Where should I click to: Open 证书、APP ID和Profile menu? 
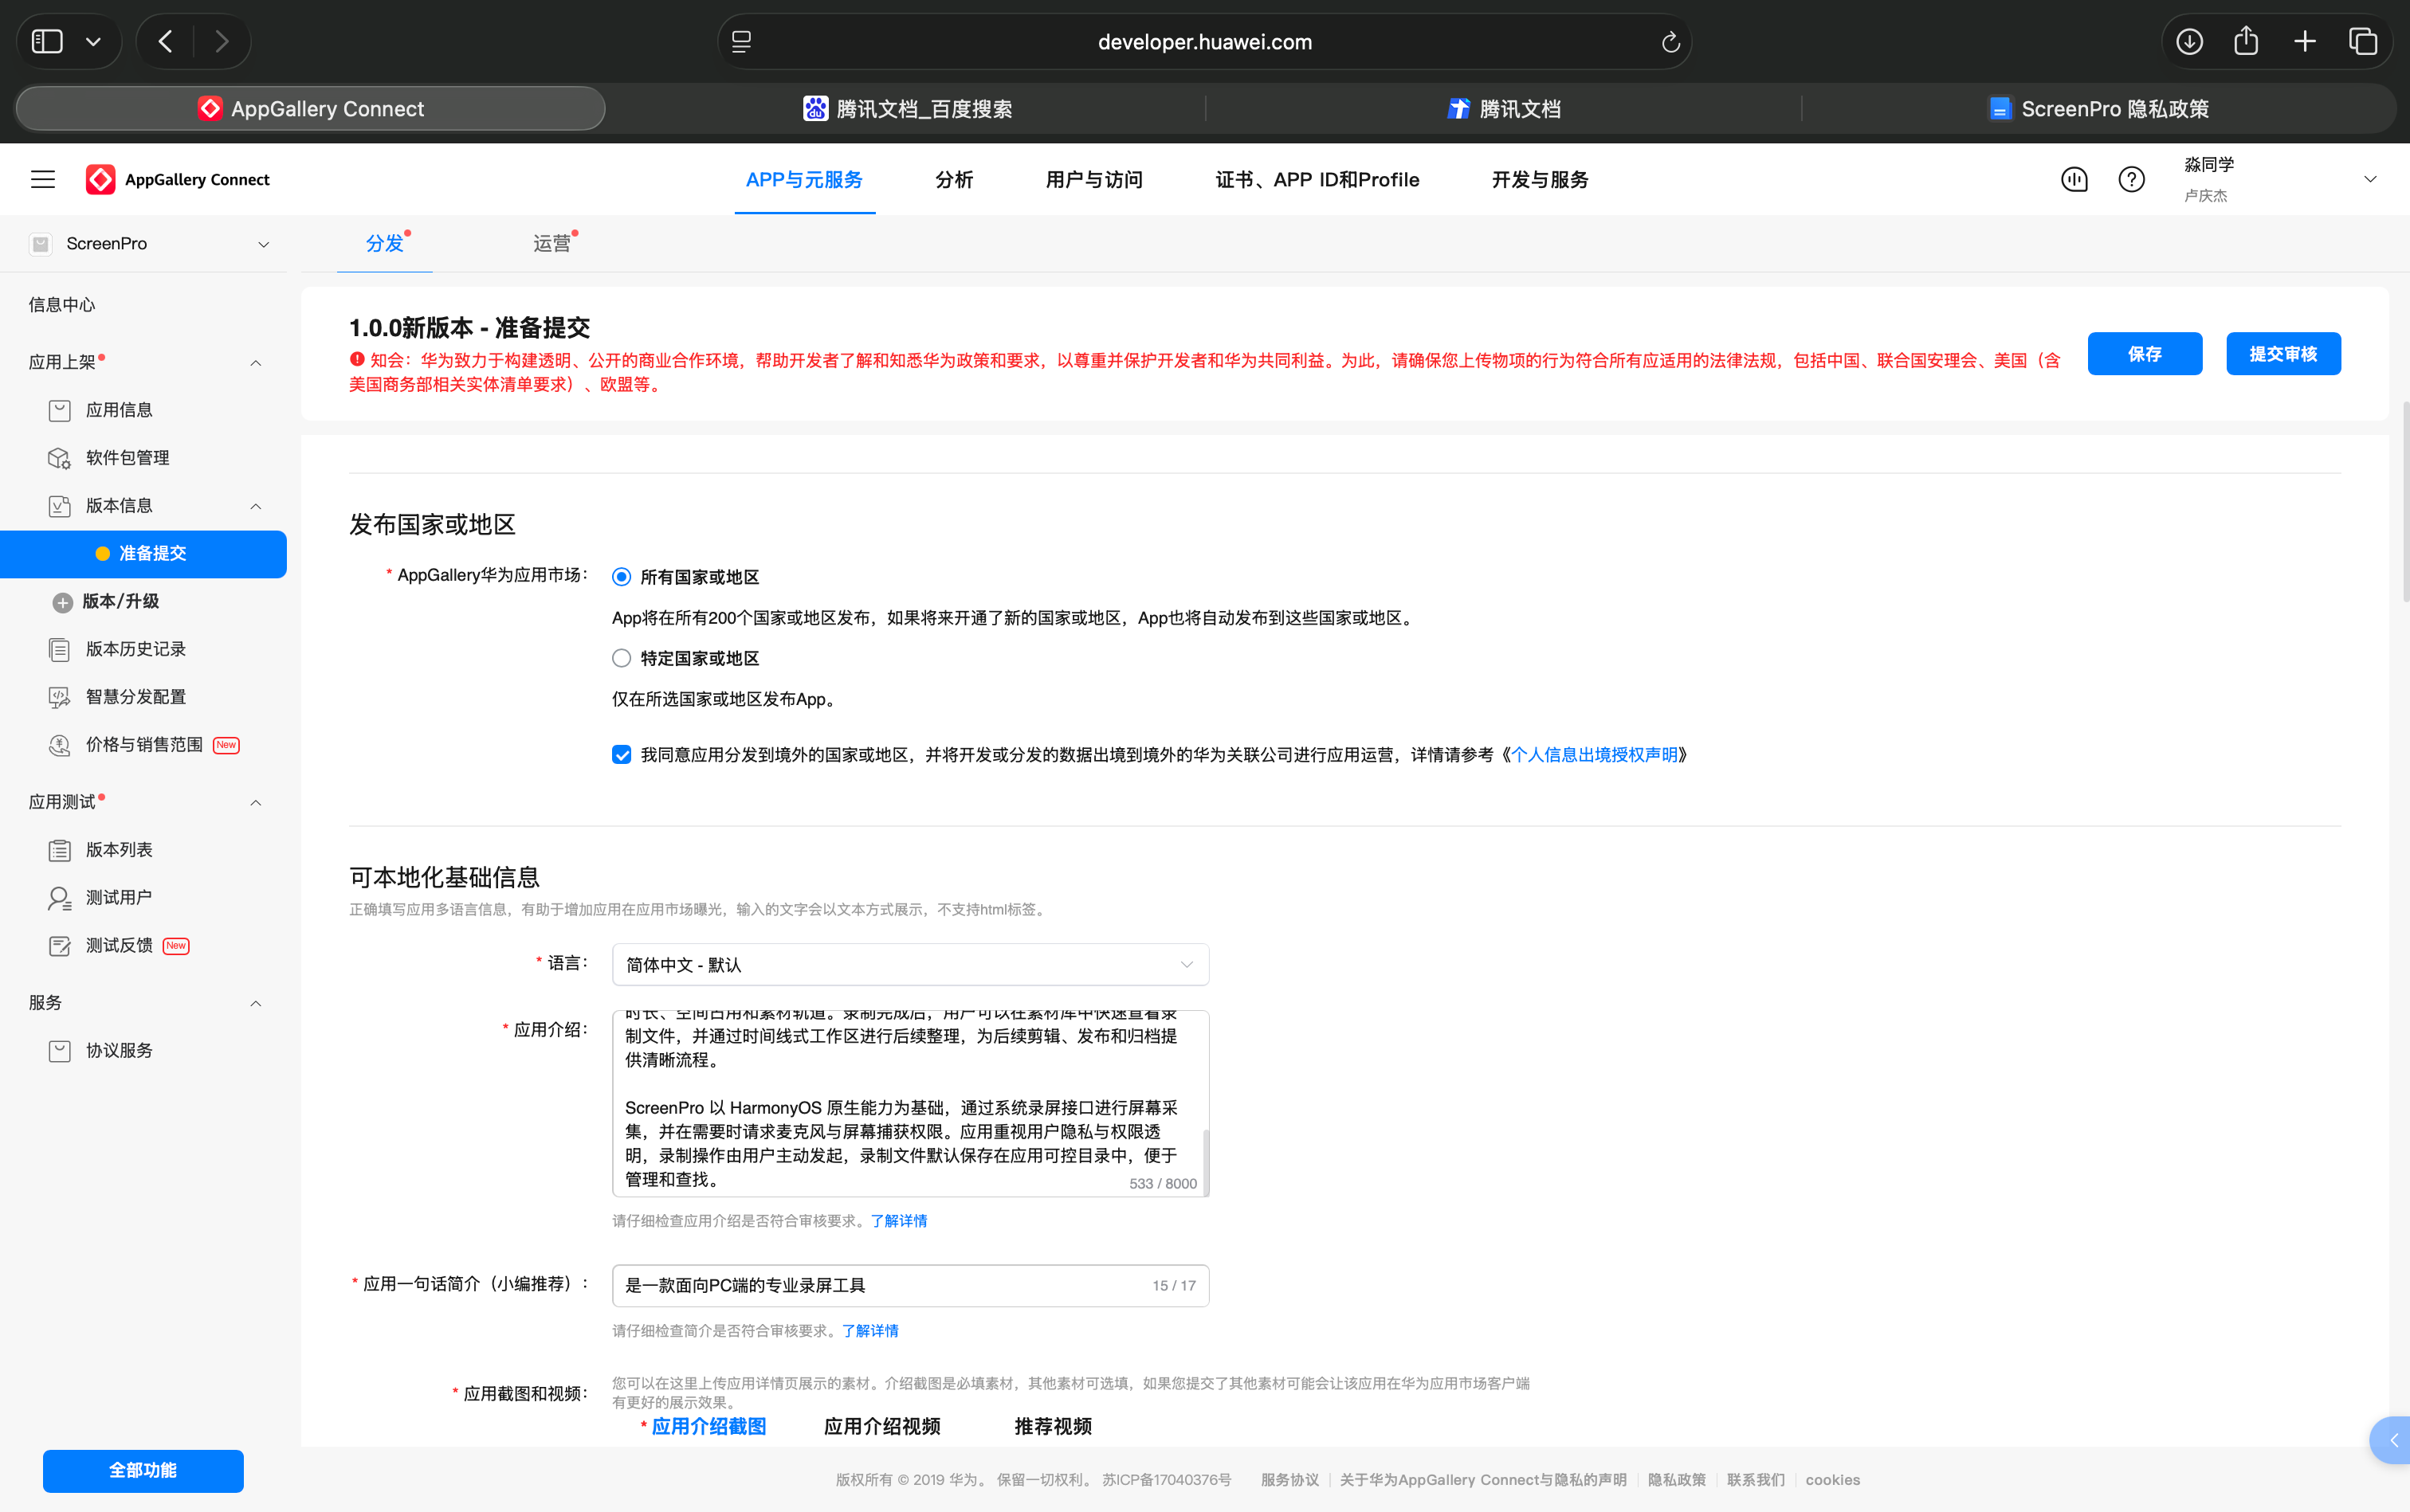pos(1317,179)
